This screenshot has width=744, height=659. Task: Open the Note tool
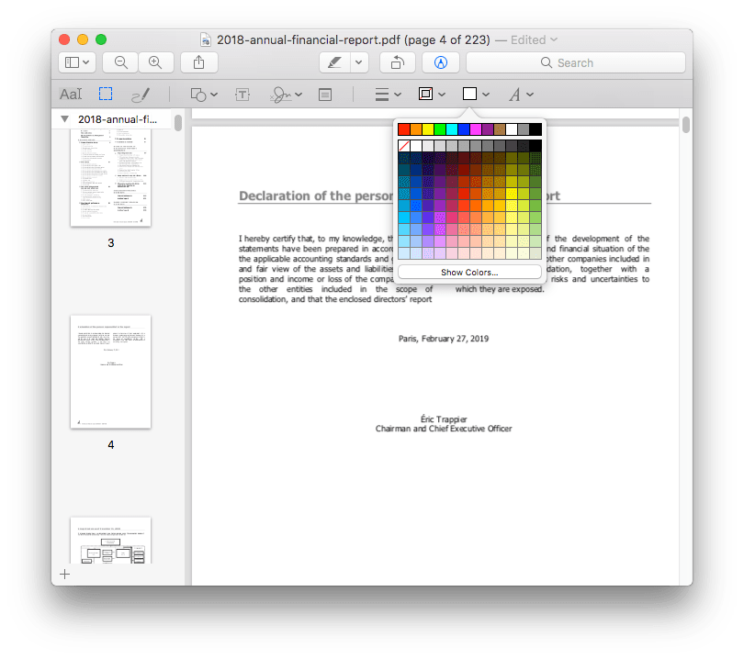point(325,94)
